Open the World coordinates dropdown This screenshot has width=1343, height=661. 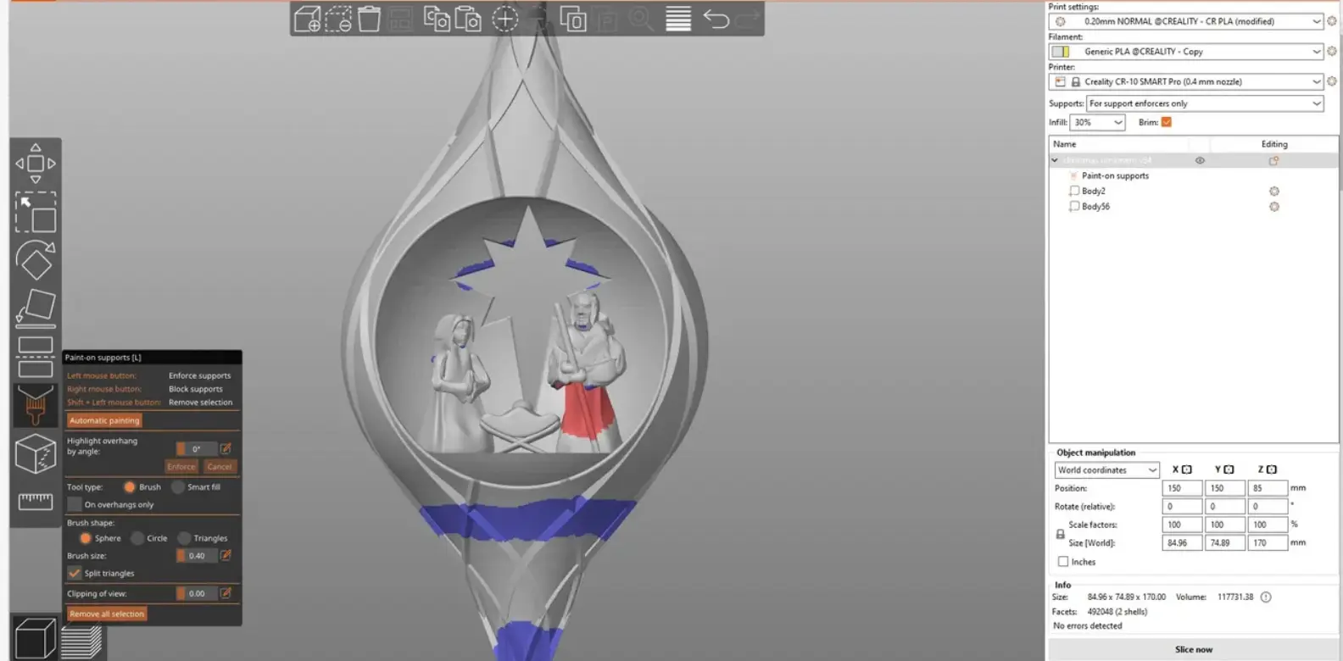coord(1106,470)
